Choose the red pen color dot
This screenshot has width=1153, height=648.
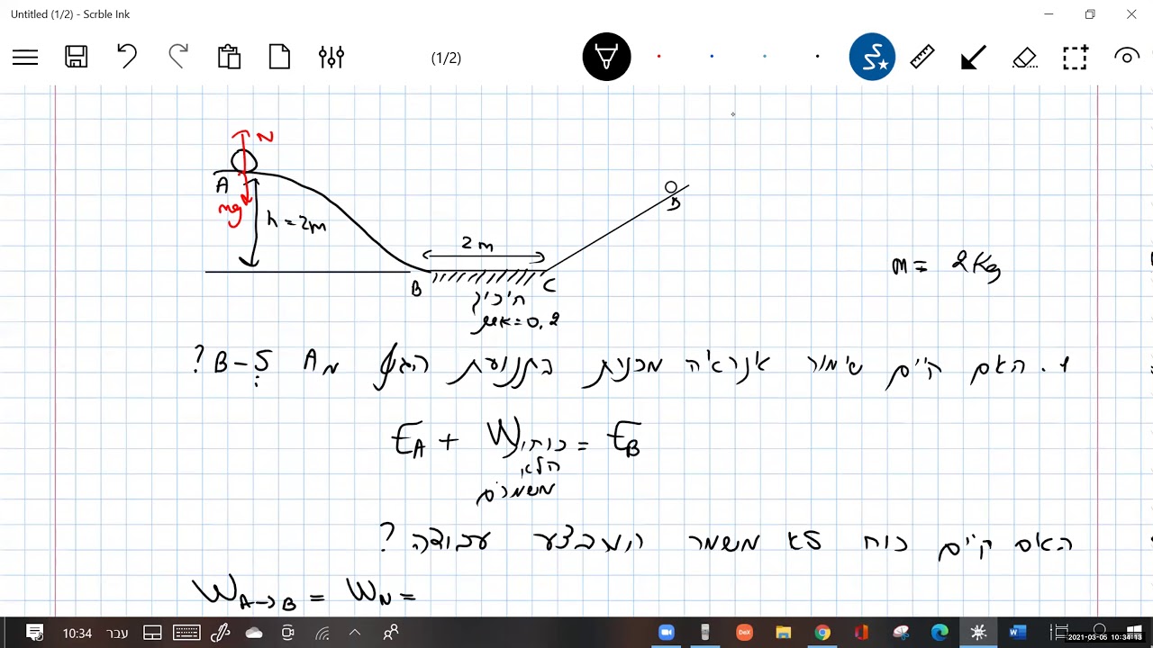click(659, 57)
